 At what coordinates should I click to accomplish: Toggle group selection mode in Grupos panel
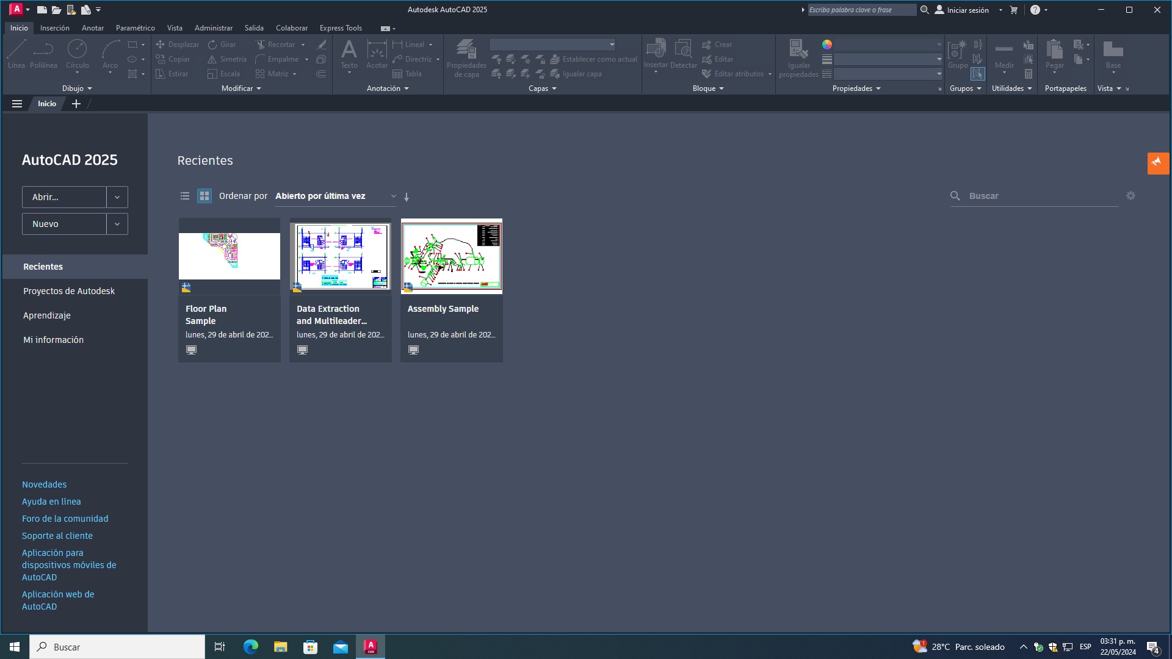pos(978,74)
